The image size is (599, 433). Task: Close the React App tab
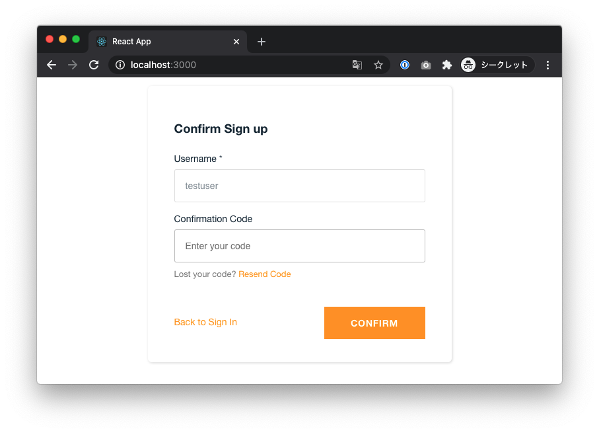(x=236, y=42)
